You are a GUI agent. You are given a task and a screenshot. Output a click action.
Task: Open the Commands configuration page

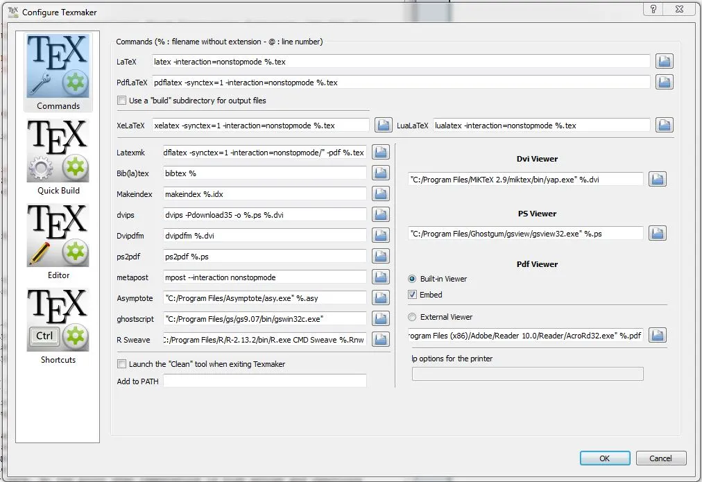tap(58, 72)
